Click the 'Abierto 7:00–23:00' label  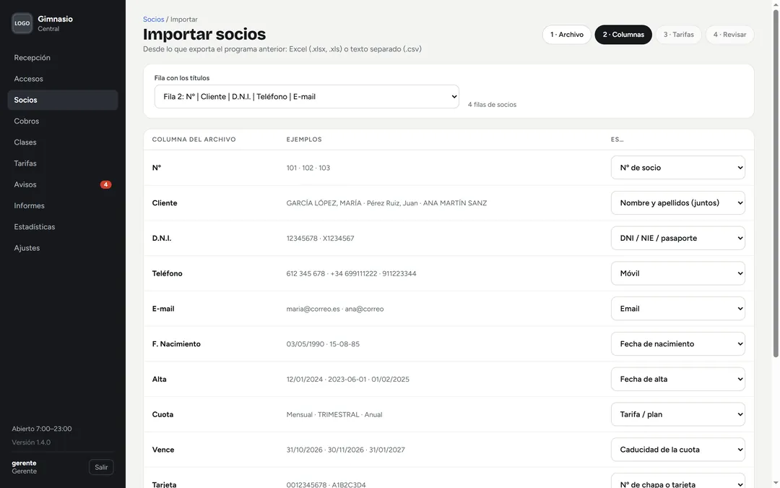(x=42, y=429)
